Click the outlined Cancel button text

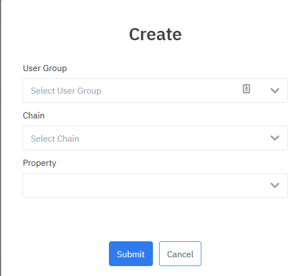pyautogui.click(x=180, y=255)
